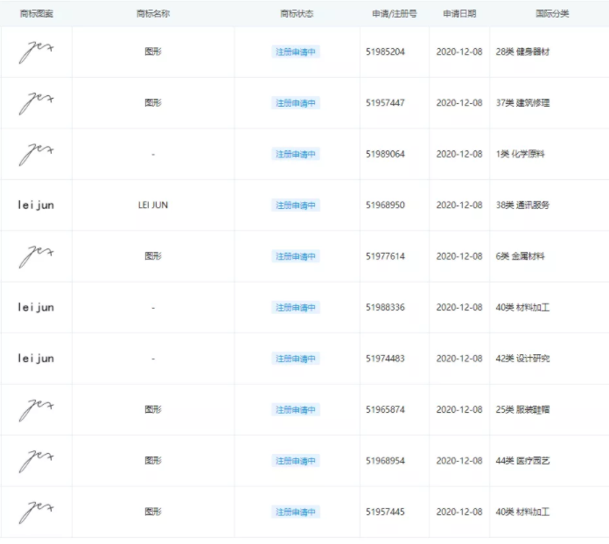Screen dimensions: 609x544
Task: Click the 商标名称 column header
Action: pos(153,14)
